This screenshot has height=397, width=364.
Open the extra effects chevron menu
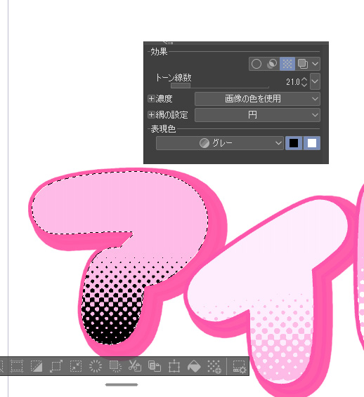[315, 64]
